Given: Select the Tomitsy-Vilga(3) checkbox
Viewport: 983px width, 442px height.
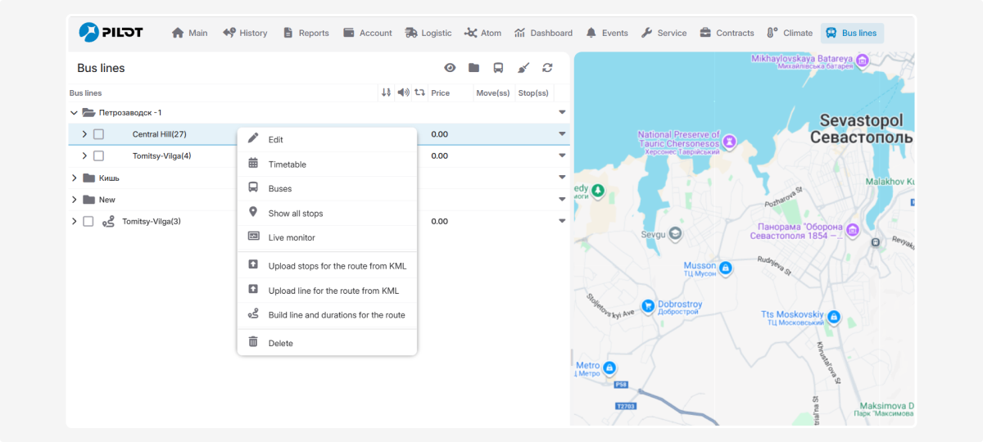Looking at the screenshot, I should tap(88, 221).
